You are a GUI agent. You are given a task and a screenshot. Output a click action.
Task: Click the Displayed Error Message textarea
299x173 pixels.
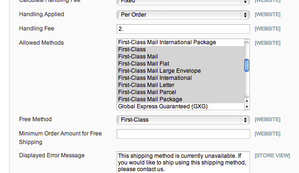click(183, 162)
